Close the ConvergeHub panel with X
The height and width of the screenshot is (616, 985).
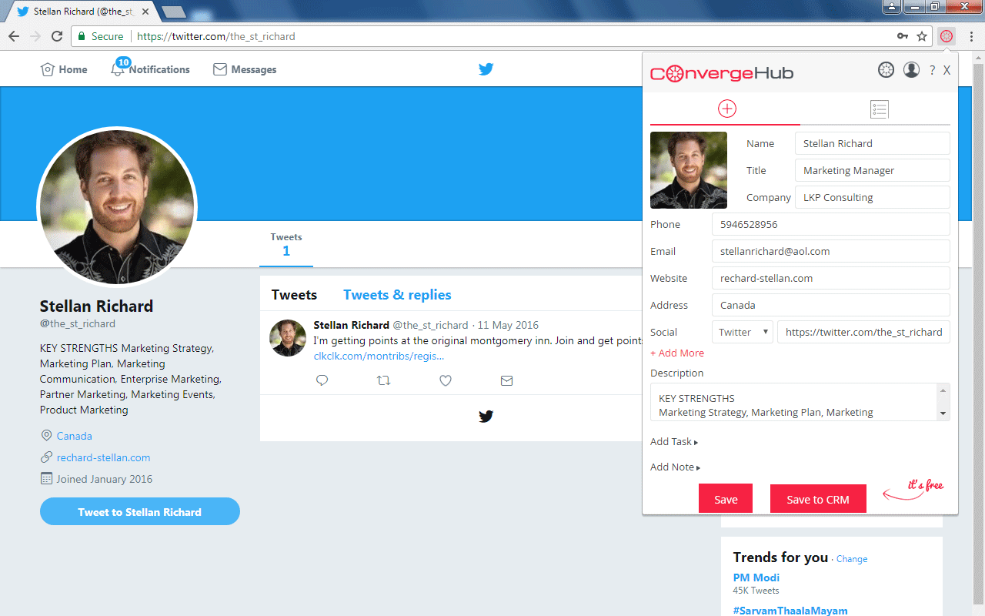click(x=947, y=70)
